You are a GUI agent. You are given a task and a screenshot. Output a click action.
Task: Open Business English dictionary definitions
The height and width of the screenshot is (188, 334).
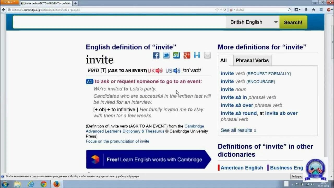click(x=287, y=168)
